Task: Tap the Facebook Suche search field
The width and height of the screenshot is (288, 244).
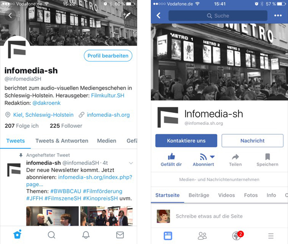Action: (x=218, y=16)
